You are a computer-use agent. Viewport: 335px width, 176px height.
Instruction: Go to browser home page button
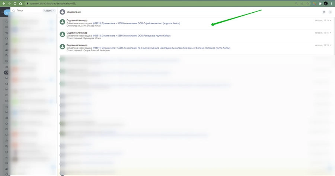click(21, 3)
